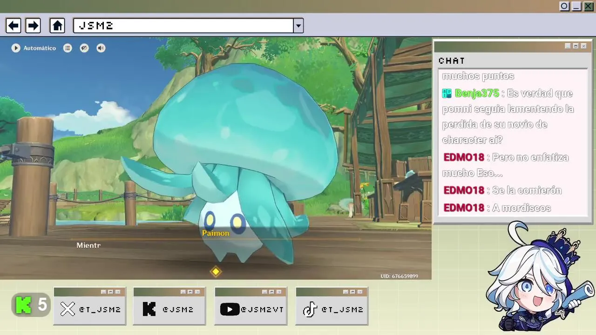596x335 pixels.
Task: Open the @T_JSMZ X handle text
Action: (x=100, y=310)
